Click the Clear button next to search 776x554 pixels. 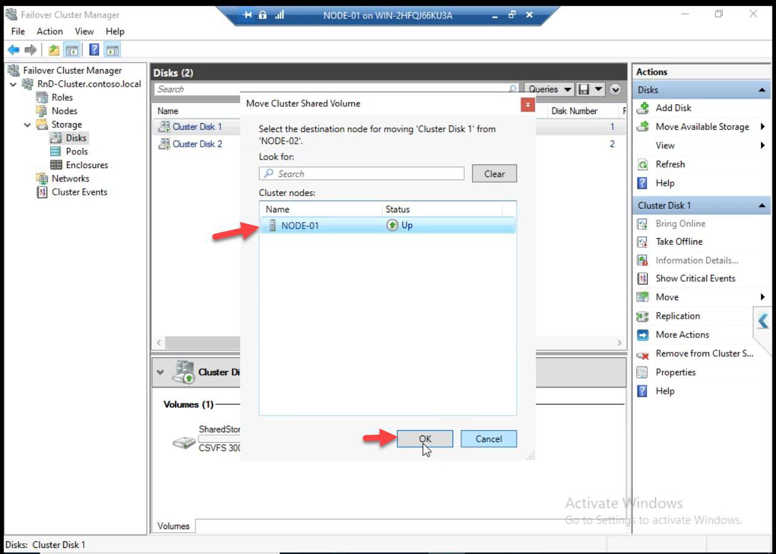(494, 174)
